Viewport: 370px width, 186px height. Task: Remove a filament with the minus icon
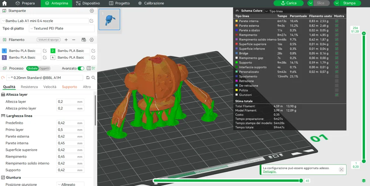[x=74, y=40]
